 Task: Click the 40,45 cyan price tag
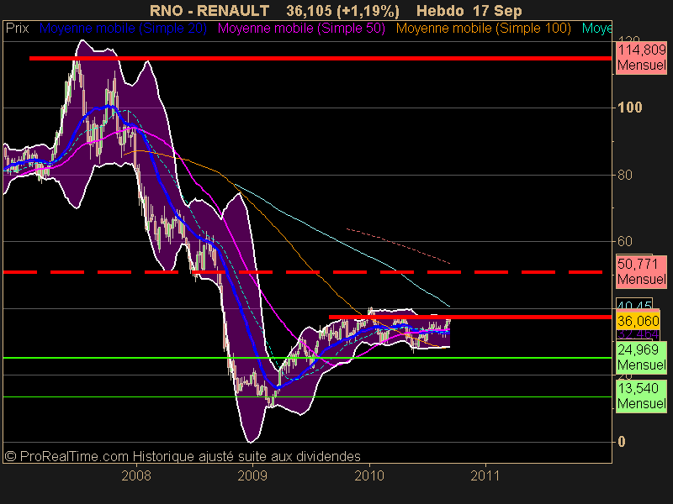634,303
